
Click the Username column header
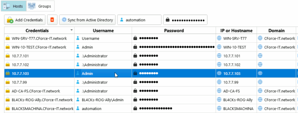point(103,31)
